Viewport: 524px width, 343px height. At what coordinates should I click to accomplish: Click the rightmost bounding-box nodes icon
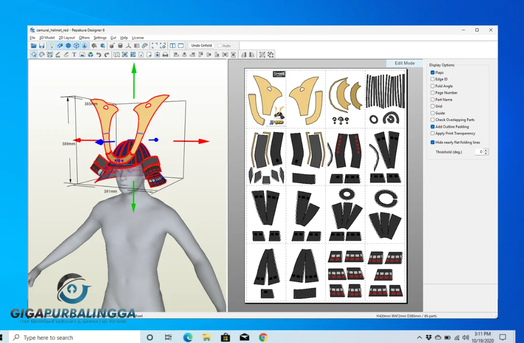click(x=270, y=55)
